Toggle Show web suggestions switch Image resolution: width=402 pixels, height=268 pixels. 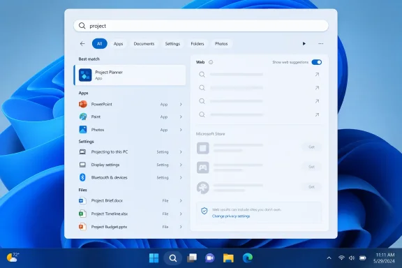317,62
